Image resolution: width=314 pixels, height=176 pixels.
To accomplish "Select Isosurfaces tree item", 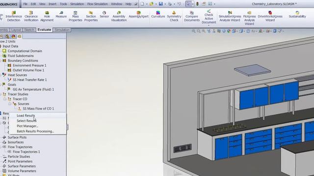I will point(16,142).
